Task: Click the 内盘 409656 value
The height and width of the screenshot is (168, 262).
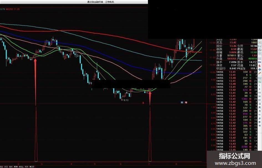Action: tap(253, 58)
